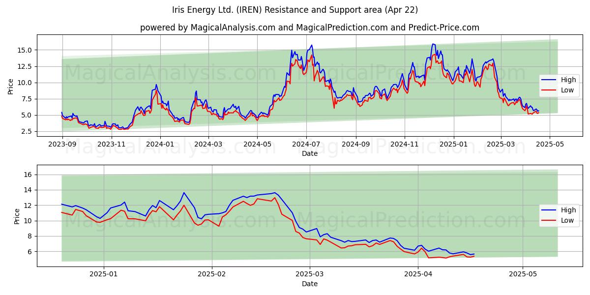
Task: Click 'Low' in the lower chart legend
Action: pyautogui.click(x=568, y=220)
